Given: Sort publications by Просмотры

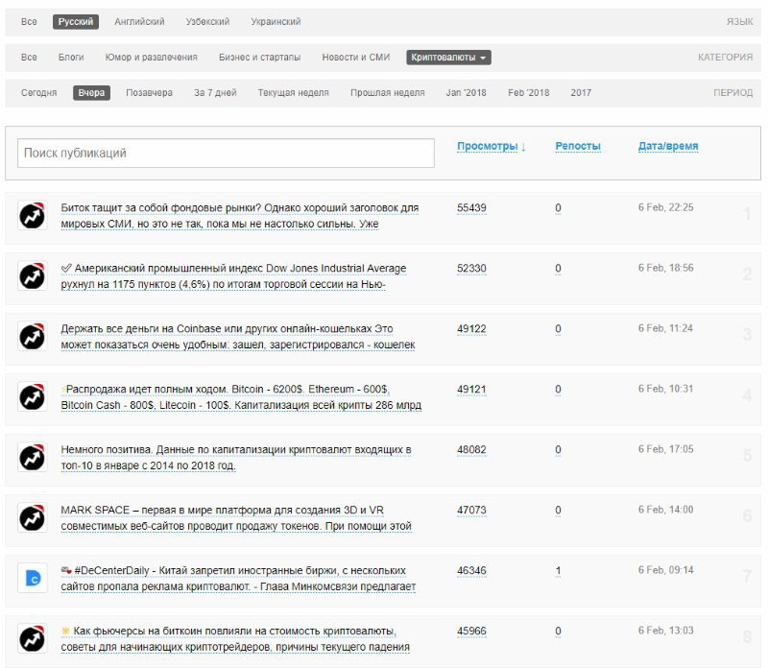Looking at the screenshot, I should 491,147.
